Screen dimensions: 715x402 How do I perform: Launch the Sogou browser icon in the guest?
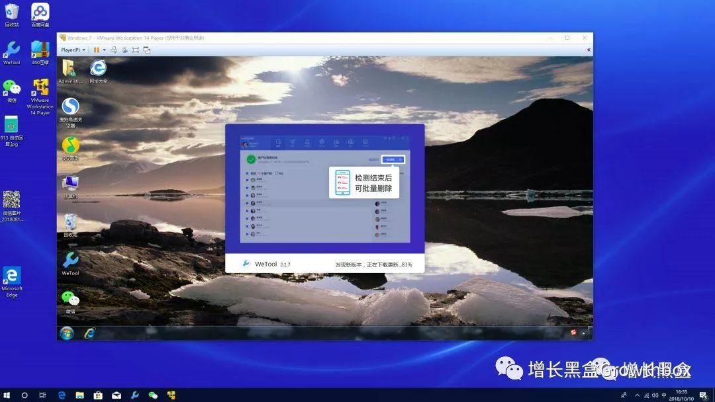(70, 113)
